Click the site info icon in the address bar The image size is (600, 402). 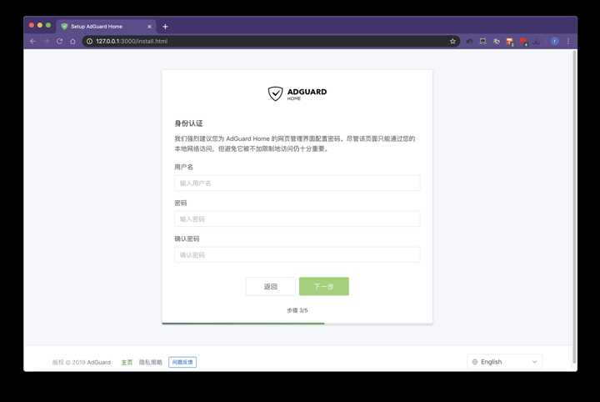(x=89, y=42)
